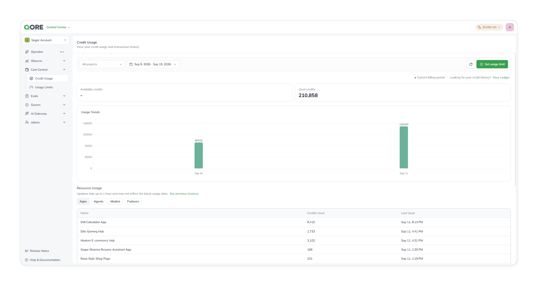This screenshot has height=286, width=538.
Task: Click the Sep 11 usage bar
Action: [x=404, y=148]
